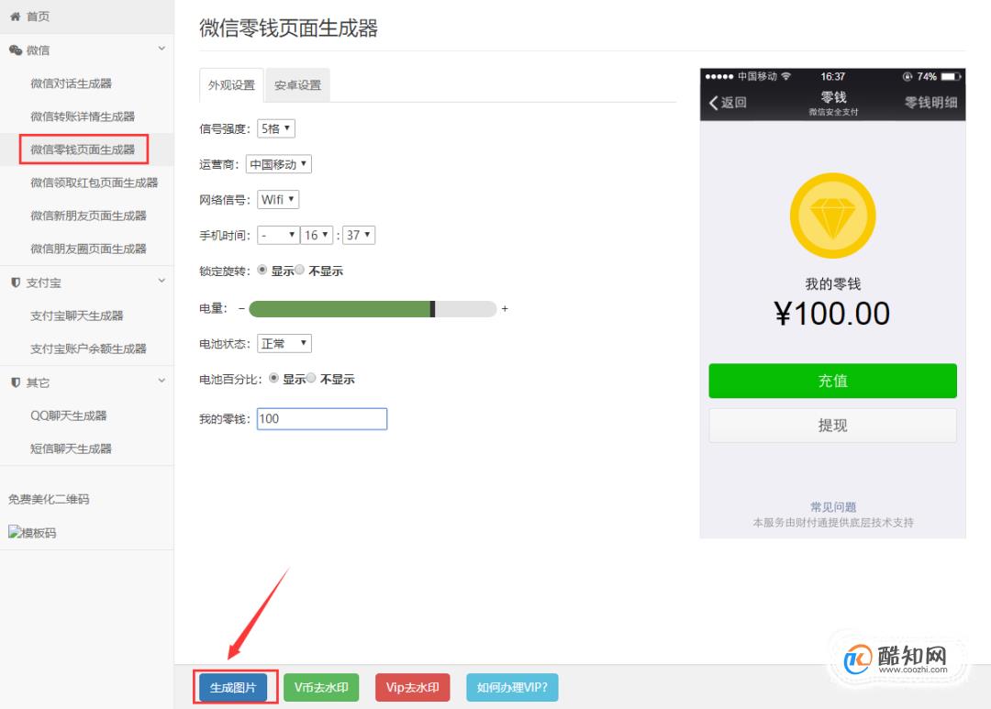Viewport: 991px width, 709px height.
Task: Select 不显示 for 锁定旋转
Action: tap(299, 270)
